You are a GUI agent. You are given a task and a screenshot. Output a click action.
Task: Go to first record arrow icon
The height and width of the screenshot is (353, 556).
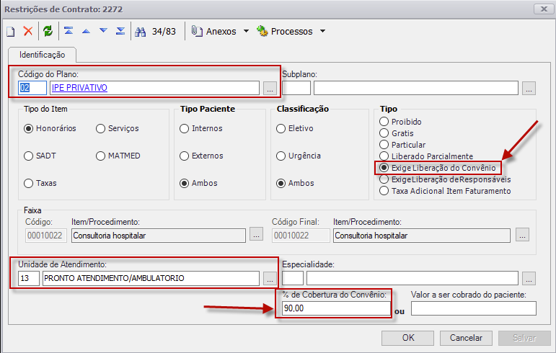(69, 31)
